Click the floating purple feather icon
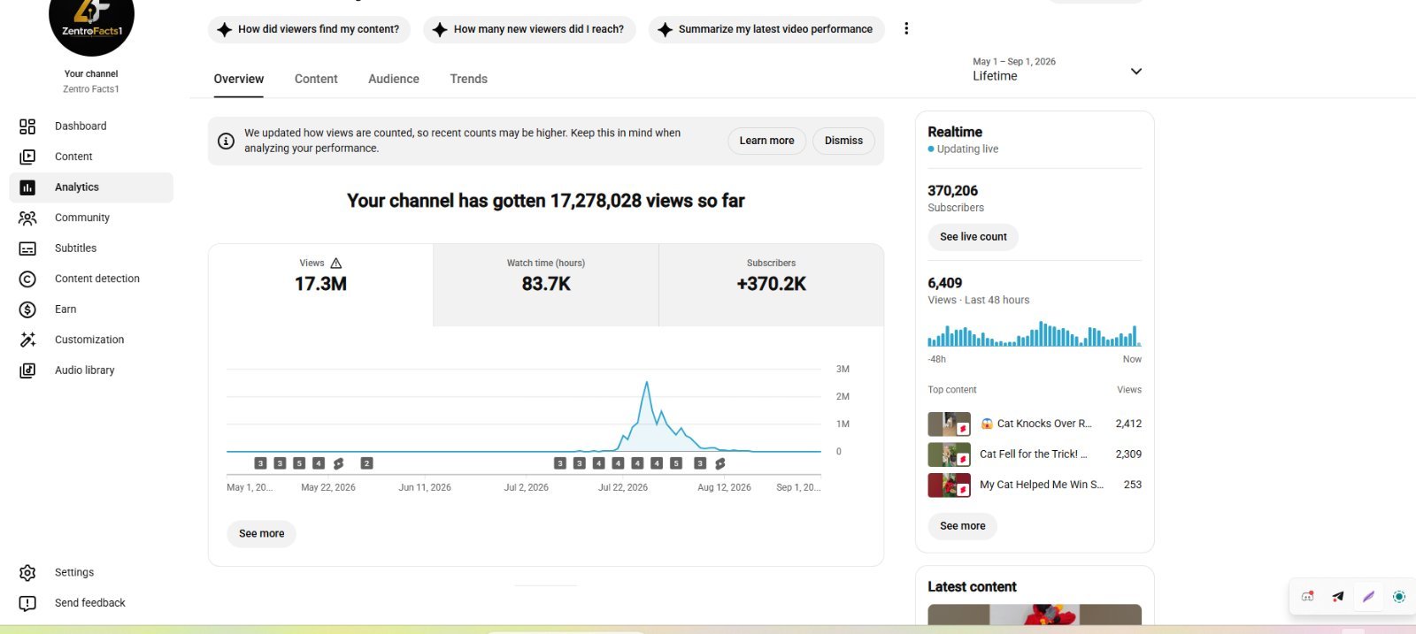The image size is (1416, 634). point(1368,597)
